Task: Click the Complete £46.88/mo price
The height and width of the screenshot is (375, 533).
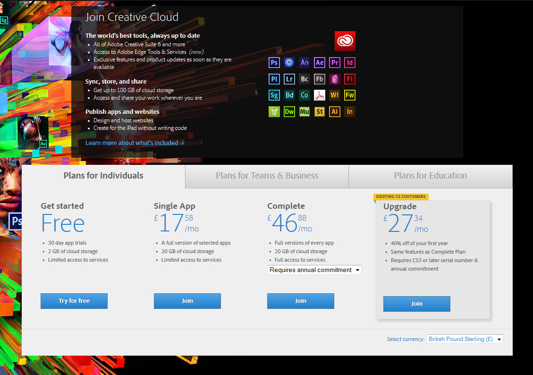Action: (289, 223)
